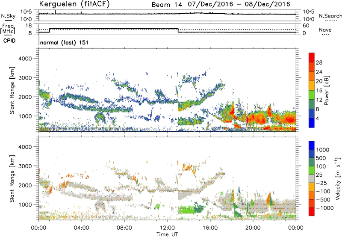Click the grey -25 to 25 Velocity colorbar segment
The width and height of the screenshot is (342, 237).
tap(312, 179)
